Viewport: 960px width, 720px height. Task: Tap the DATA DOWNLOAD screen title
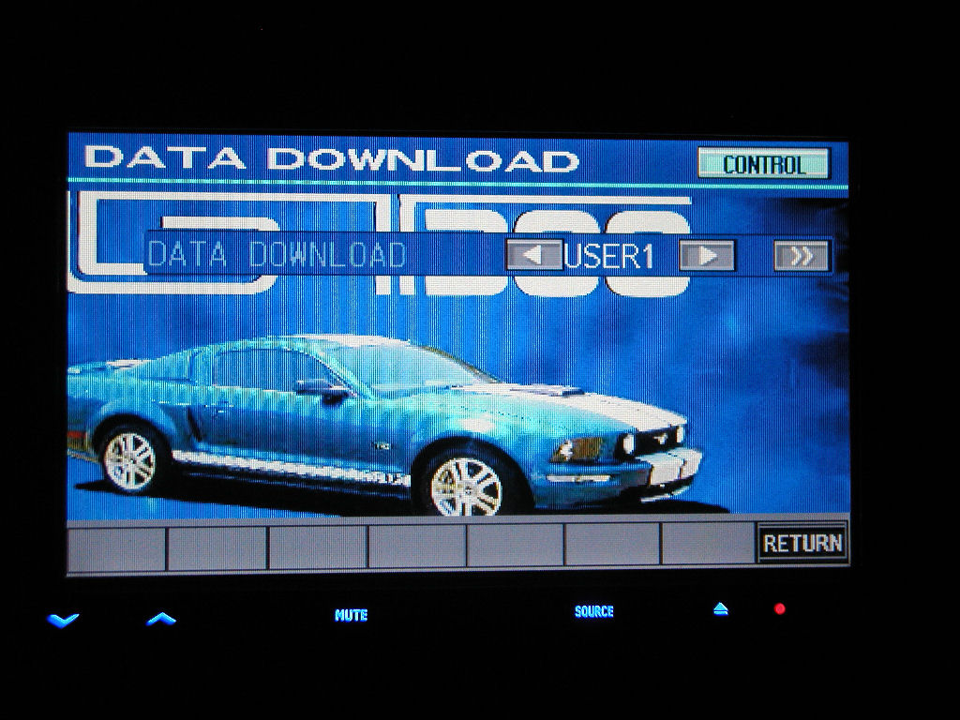331,159
